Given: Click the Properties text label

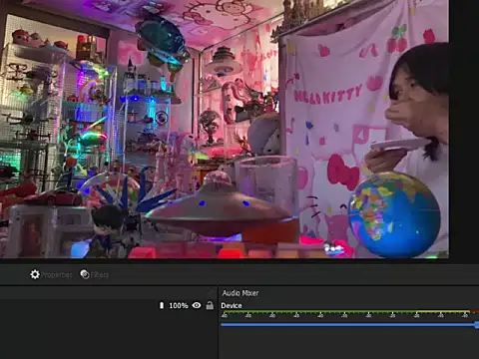Looking at the screenshot, I should point(56,275).
